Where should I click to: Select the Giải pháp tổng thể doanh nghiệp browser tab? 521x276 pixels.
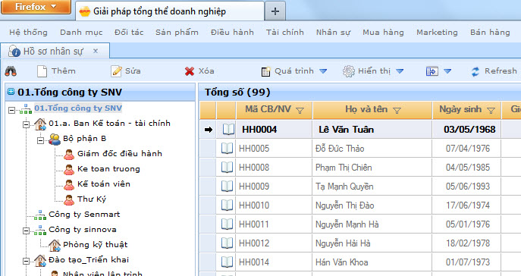pos(170,11)
